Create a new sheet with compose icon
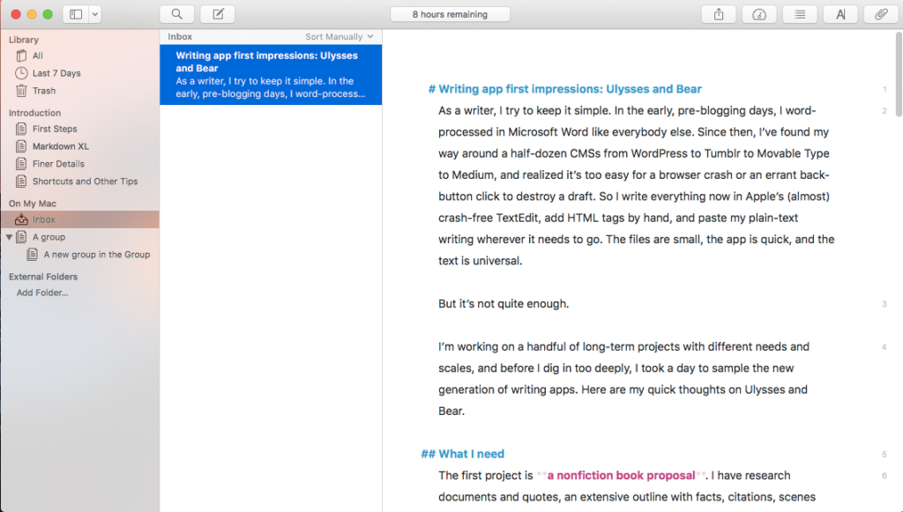 point(218,14)
